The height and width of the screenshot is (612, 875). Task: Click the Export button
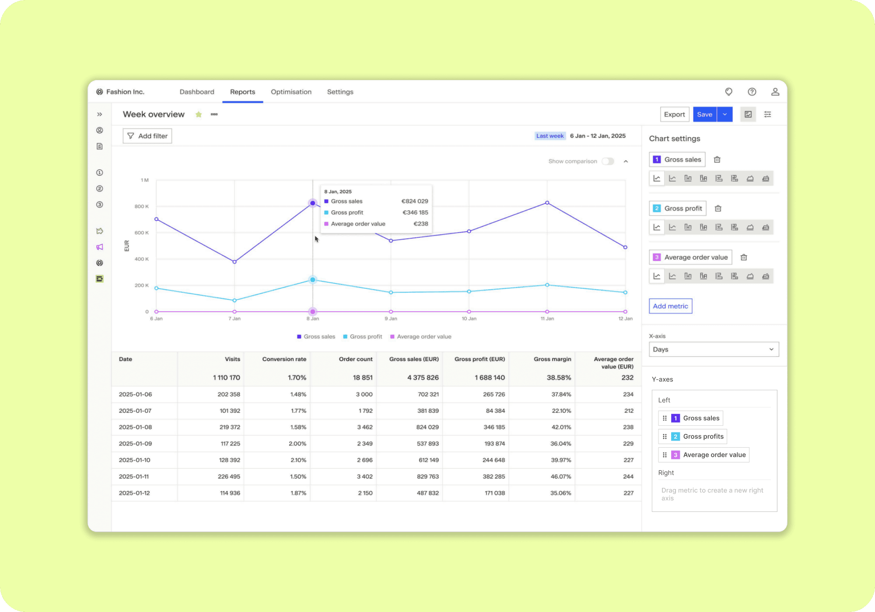[x=674, y=115]
